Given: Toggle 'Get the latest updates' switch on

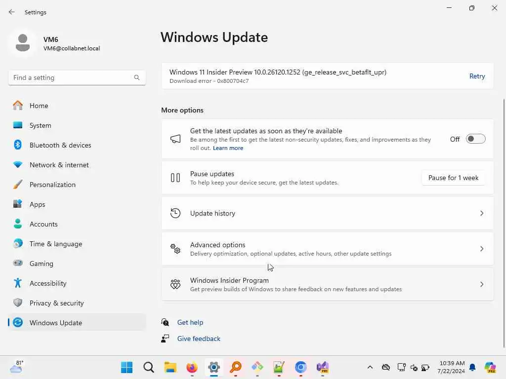Looking at the screenshot, I should point(476,139).
